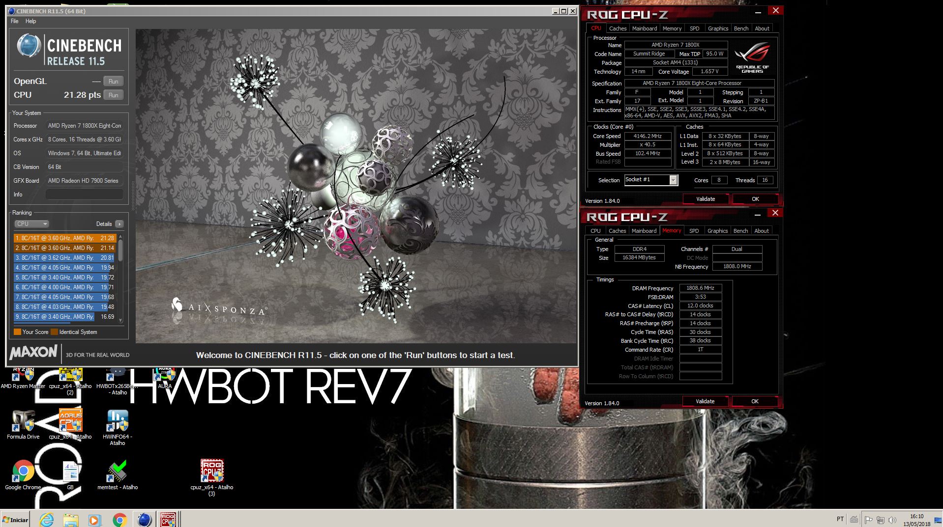Open SPD tab in upper CPU-Z
Screen dimensions: 943x527
[x=694, y=28]
